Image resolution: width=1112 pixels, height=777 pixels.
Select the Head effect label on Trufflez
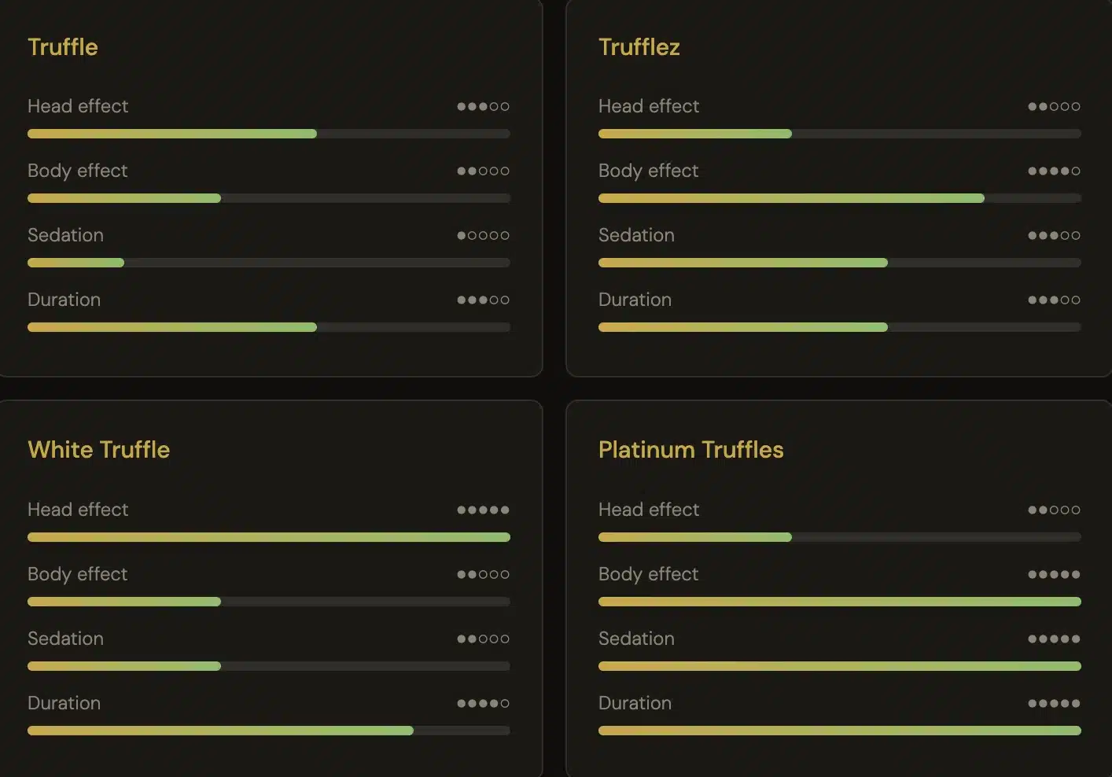click(648, 106)
